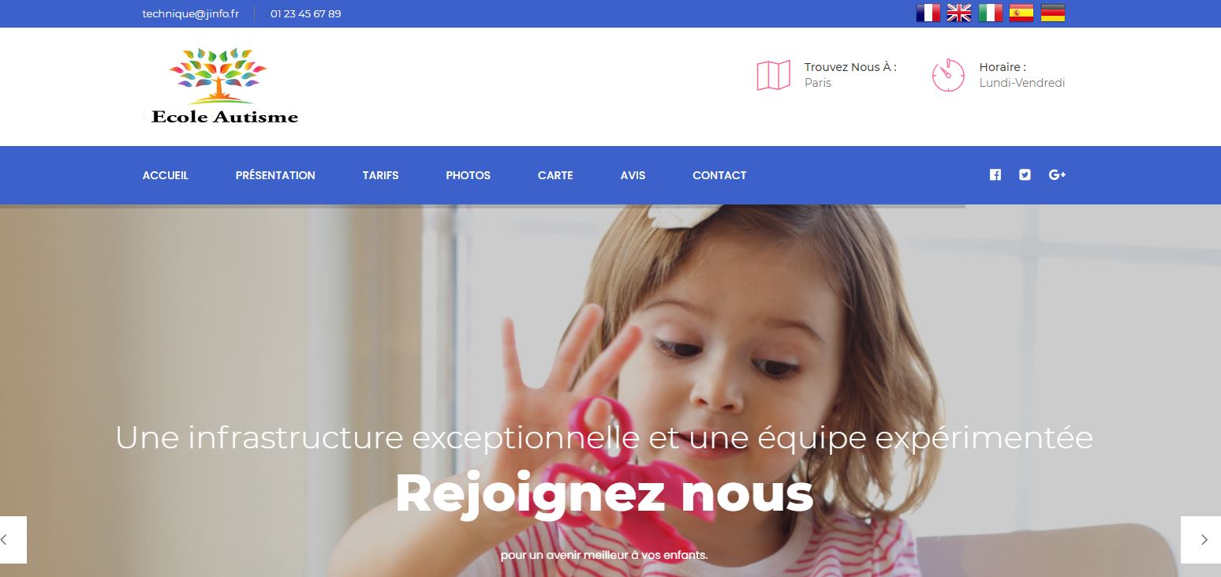The height and width of the screenshot is (577, 1221).
Task: Go to previous slide with left arrow
Action: [x=13, y=540]
